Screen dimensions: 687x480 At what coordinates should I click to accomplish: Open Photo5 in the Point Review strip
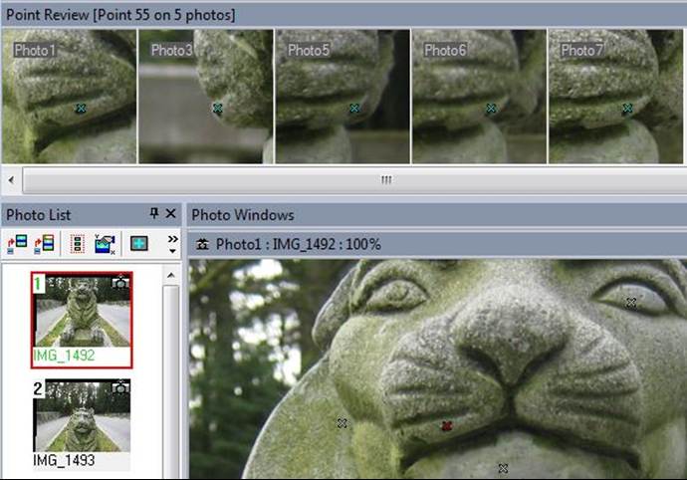tap(343, 97)
